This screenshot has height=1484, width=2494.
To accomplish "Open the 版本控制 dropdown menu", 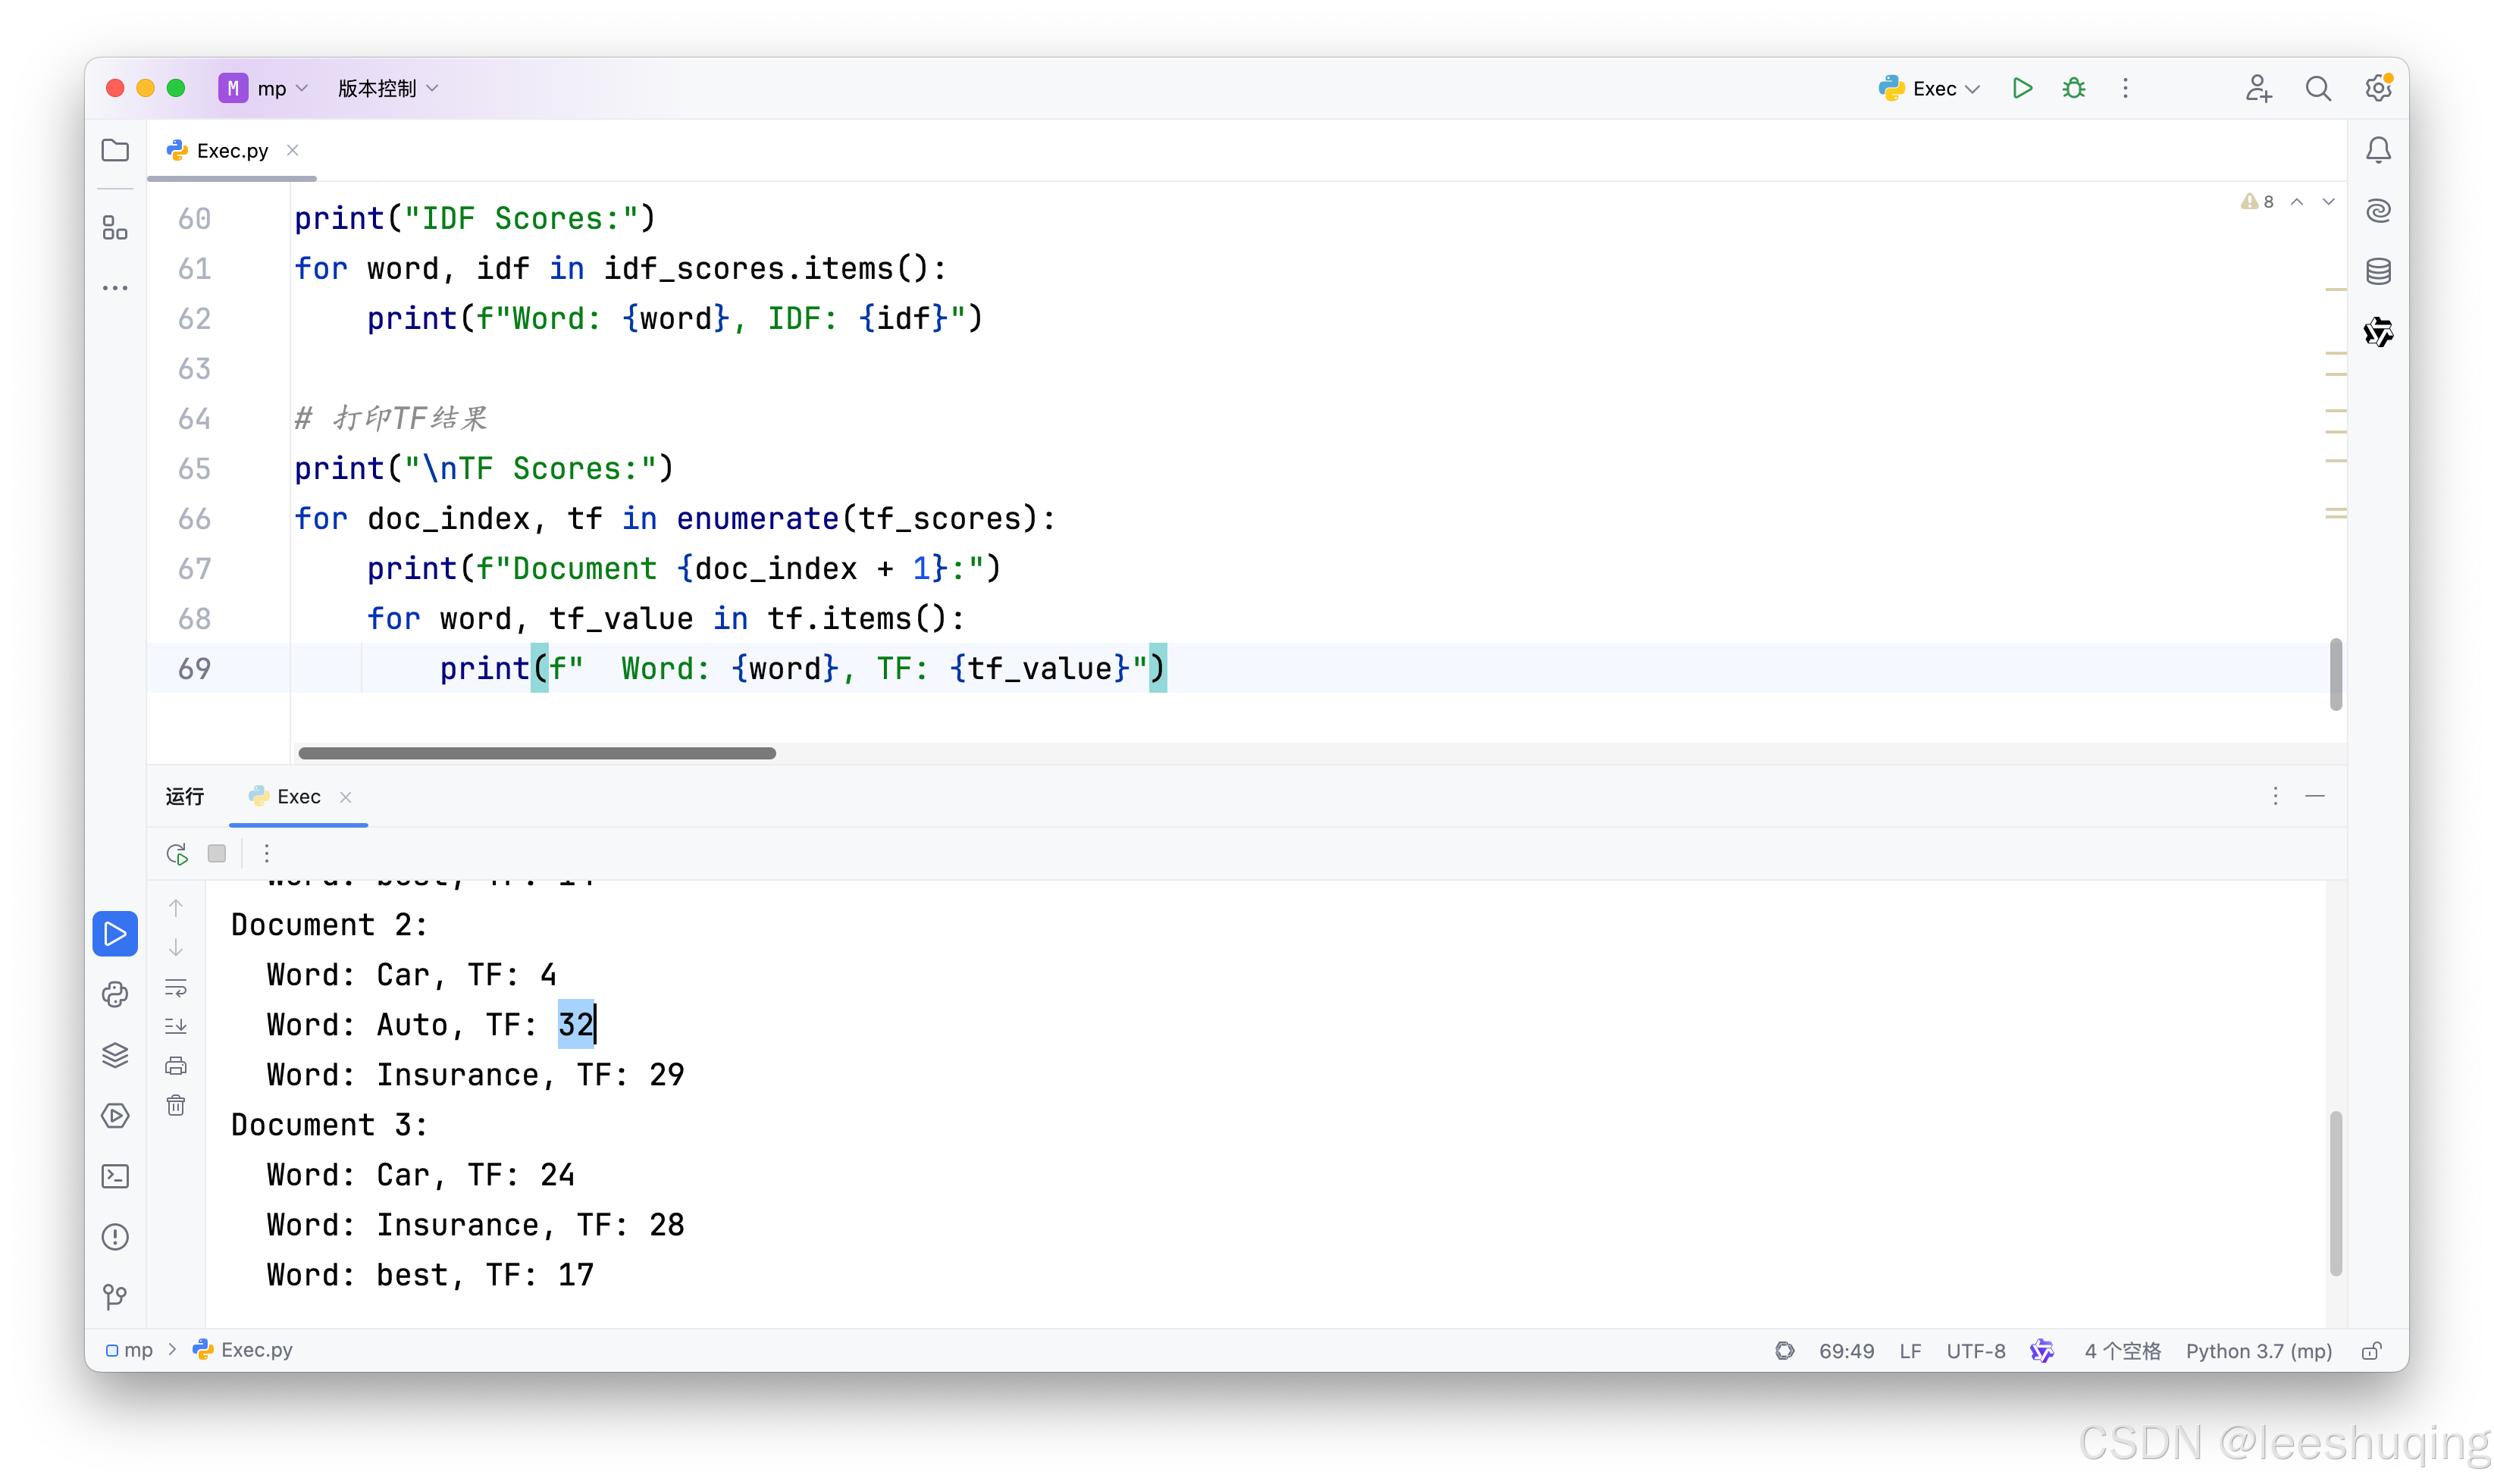I will click(387, 88).
